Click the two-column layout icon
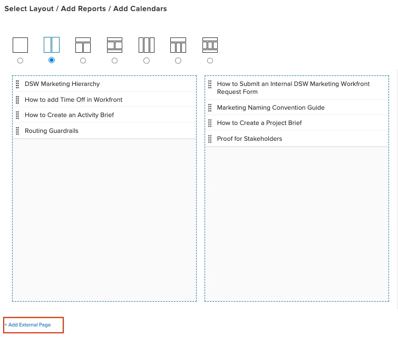Screen dimensions: 398x337 [52, 45]
